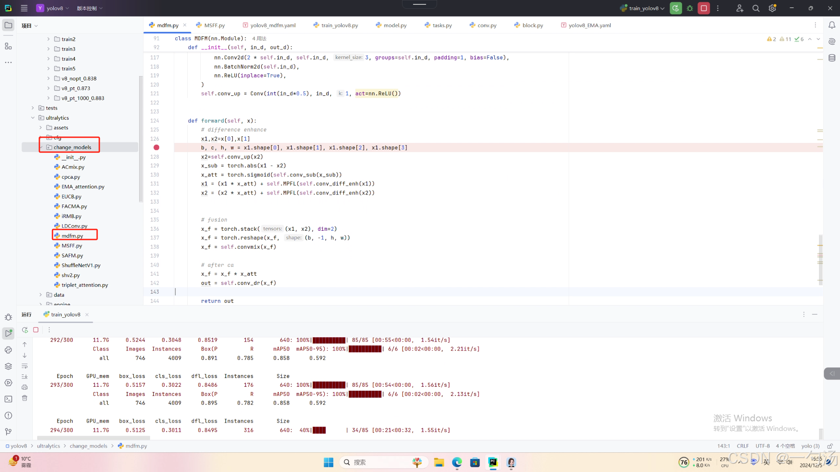Open Search Everywhere magnifier icon
Image resolution: width=840 pixels, height=472 pixels.
(x=756, y=8)
